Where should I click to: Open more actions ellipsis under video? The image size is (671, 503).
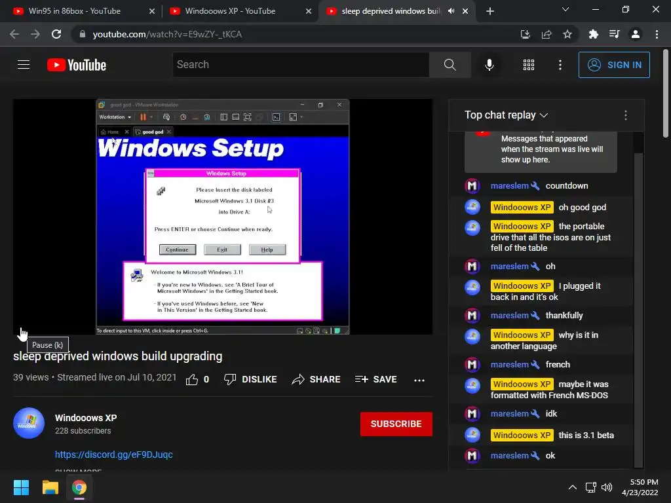click(419, 380)
